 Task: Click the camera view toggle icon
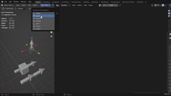(x=51, y=32)
